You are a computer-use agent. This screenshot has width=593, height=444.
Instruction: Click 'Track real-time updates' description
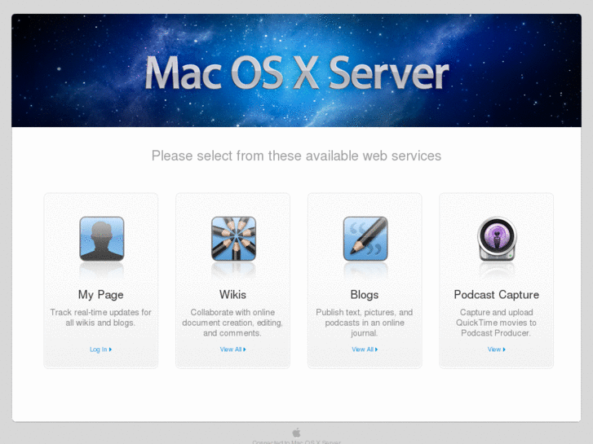point(100,318)
